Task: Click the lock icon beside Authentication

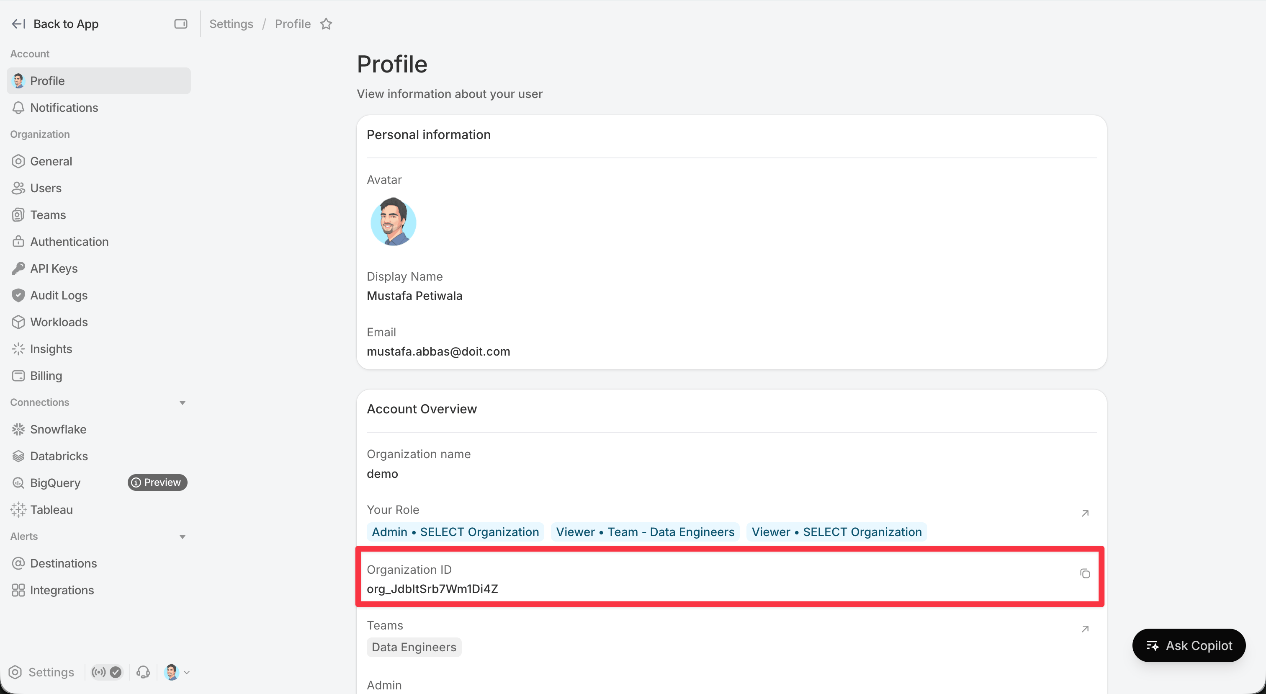Action: [x=18, y=241]
